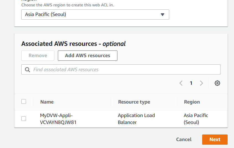Click the MyDVW-Appli-VCVAYN8QJW81 resource name
This screenshot has width=234, height=148.
coord(58,119)
